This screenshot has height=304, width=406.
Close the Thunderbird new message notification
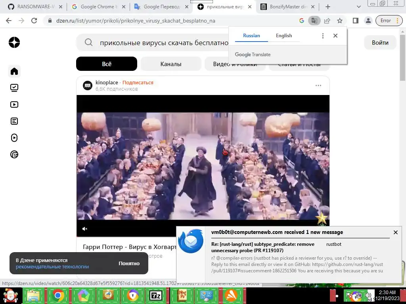tap(395, 232)
